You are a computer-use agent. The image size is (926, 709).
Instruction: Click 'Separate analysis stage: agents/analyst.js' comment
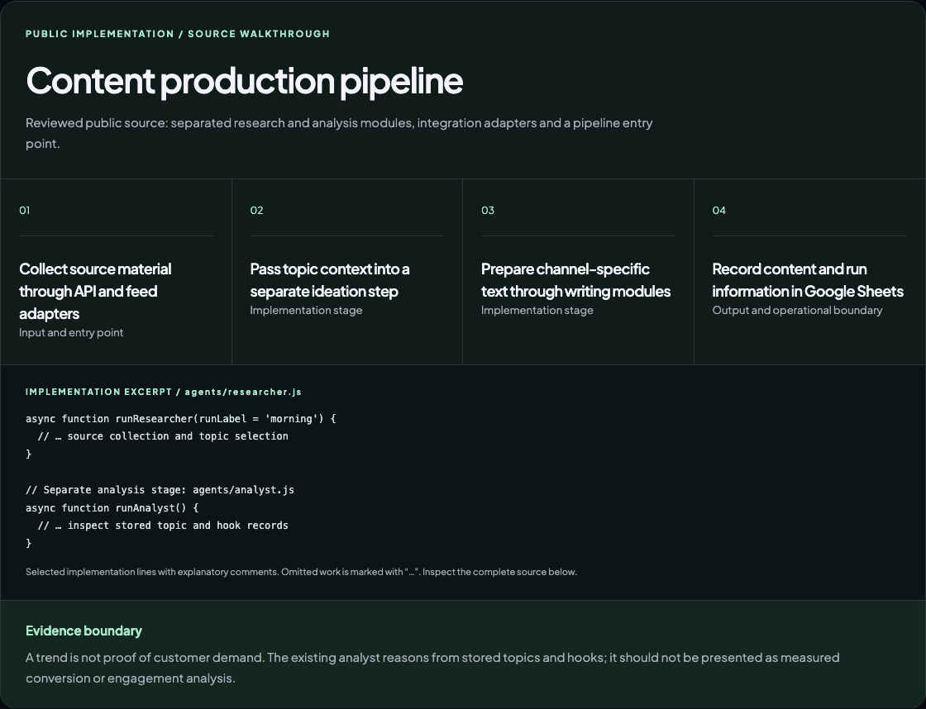pyautogui.click(x=160, y=490)
